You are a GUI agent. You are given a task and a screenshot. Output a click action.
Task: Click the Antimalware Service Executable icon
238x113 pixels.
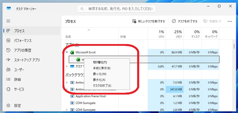point(72,89)
